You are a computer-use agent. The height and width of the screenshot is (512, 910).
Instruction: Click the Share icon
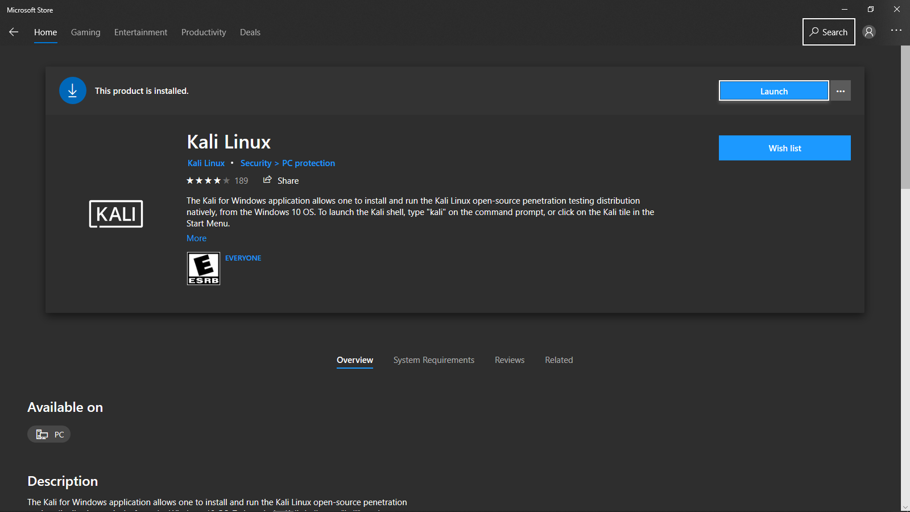(x=267, y=180)
